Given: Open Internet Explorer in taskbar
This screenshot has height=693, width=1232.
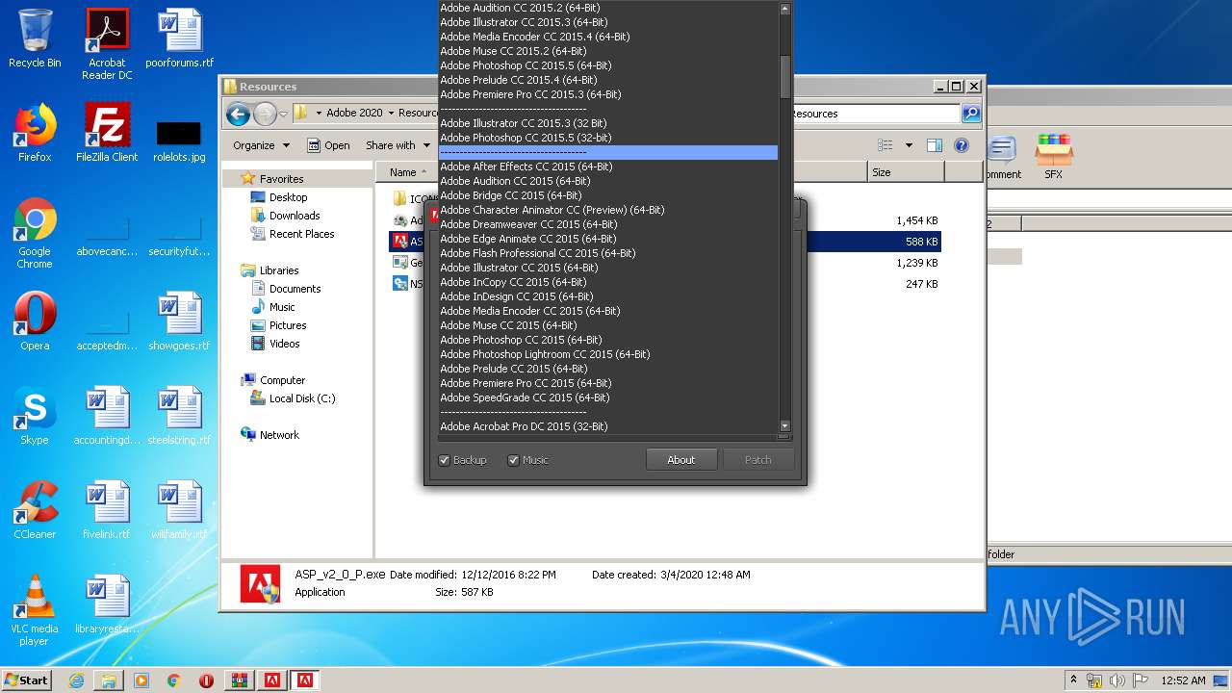Looking at the screenshot, I should click(76, 680).
